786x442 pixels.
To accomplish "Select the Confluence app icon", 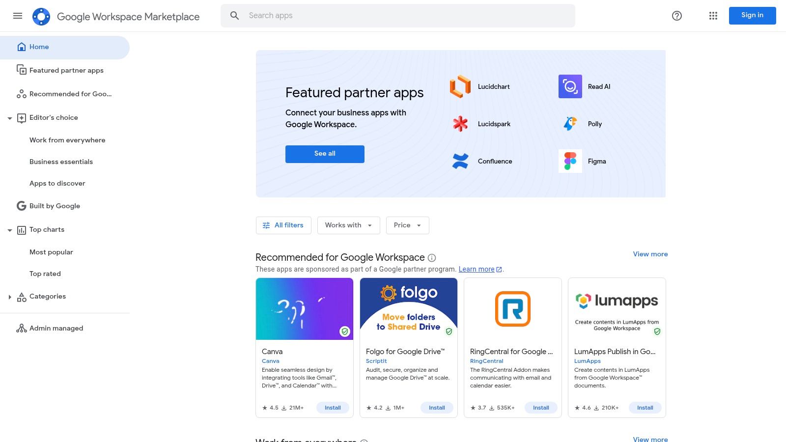I will [460, 161].
